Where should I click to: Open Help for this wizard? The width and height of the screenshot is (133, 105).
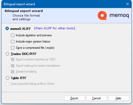click(x=119, y=98)
